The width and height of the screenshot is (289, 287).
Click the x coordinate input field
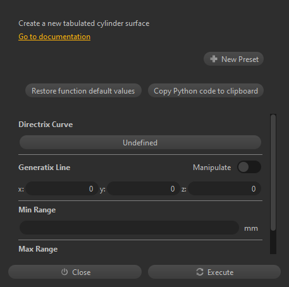tap(62, 189)
